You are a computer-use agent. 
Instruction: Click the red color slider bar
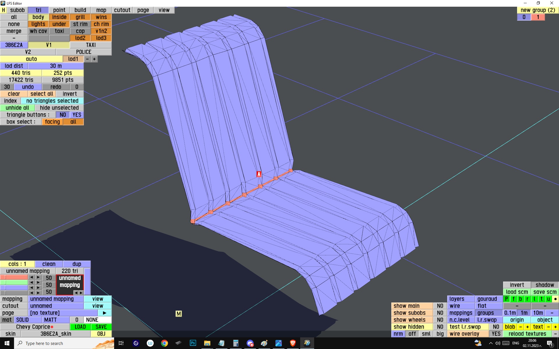14,277
